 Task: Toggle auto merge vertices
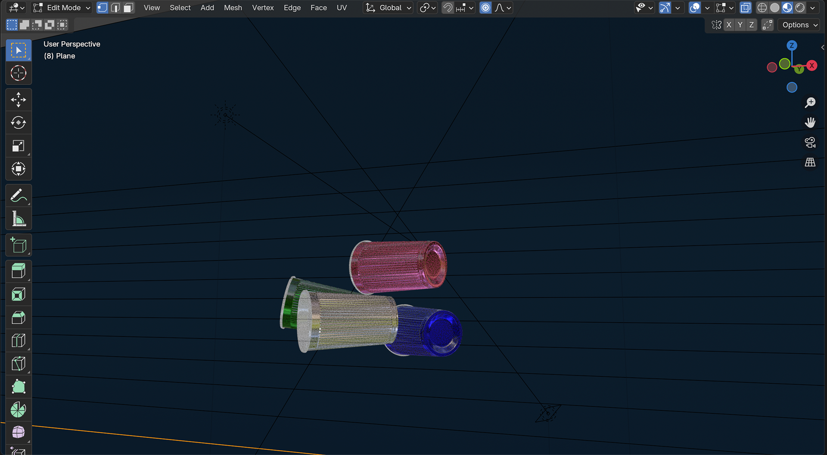[x=768, y=25]
